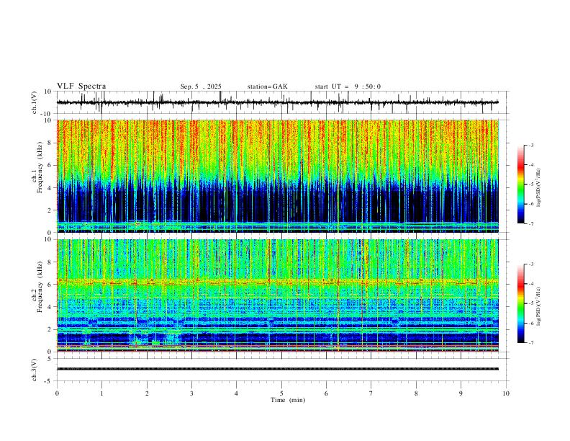Click the ch.1 voltage waveform trace
This screenshot has width=570, height=441.
coord(277,102)
